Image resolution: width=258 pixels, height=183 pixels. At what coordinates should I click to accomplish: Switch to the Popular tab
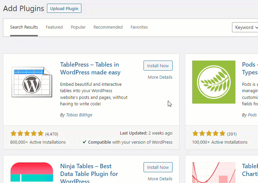coord(78,27)
